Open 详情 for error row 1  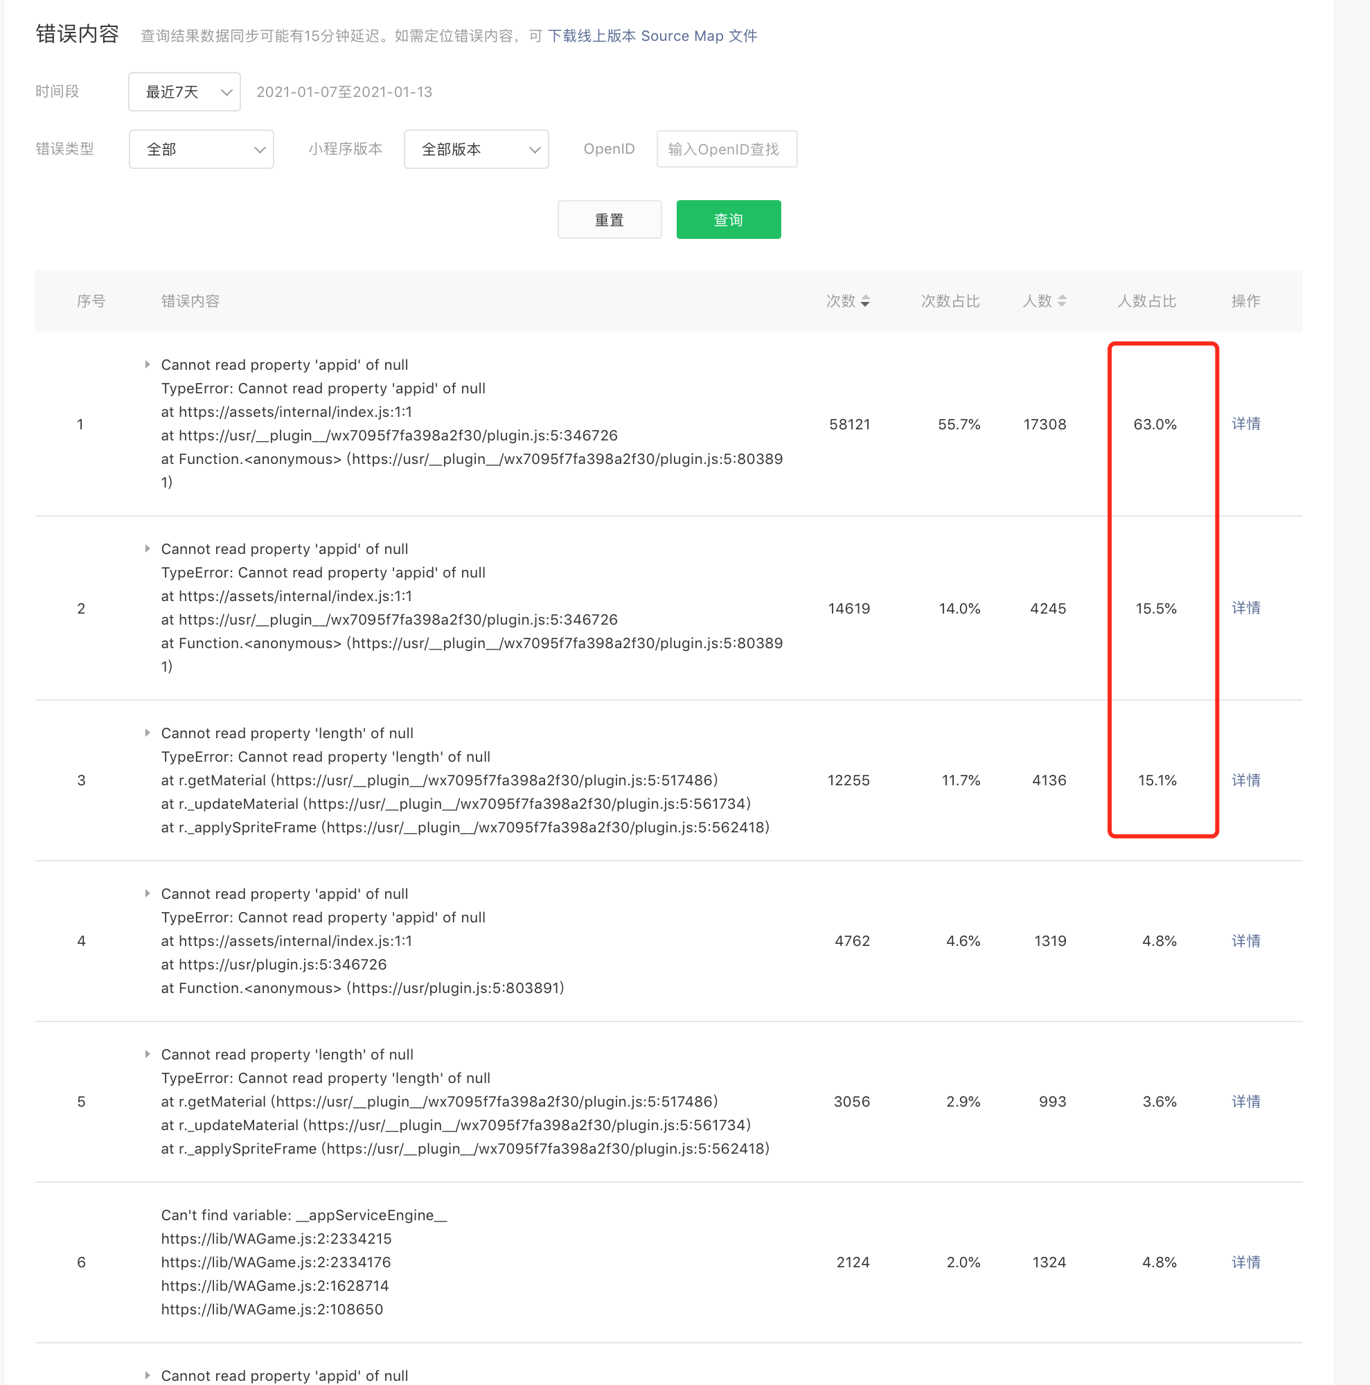1245,424
